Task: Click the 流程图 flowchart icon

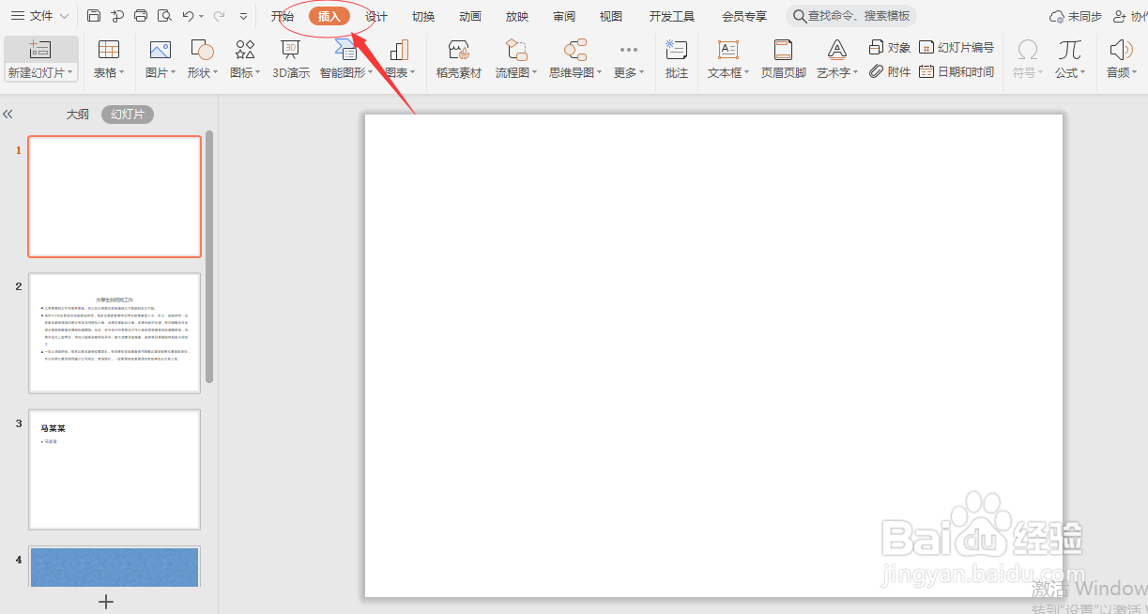Action: pos(516,51)
